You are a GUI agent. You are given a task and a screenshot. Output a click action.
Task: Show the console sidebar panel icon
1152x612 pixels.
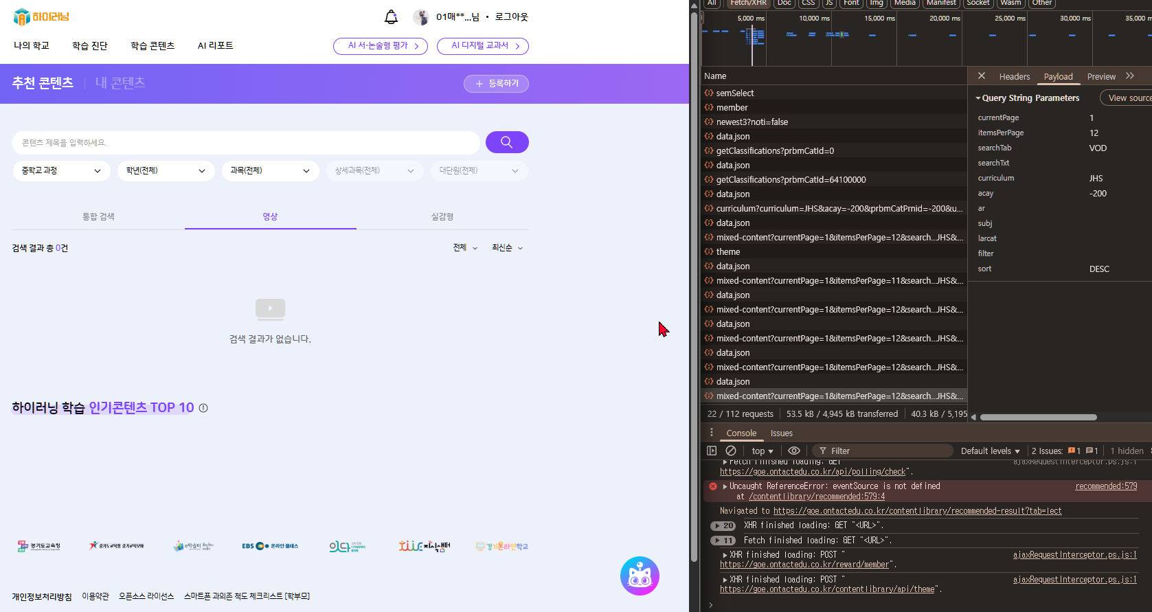pyautogui.click(x=712, y=451)
